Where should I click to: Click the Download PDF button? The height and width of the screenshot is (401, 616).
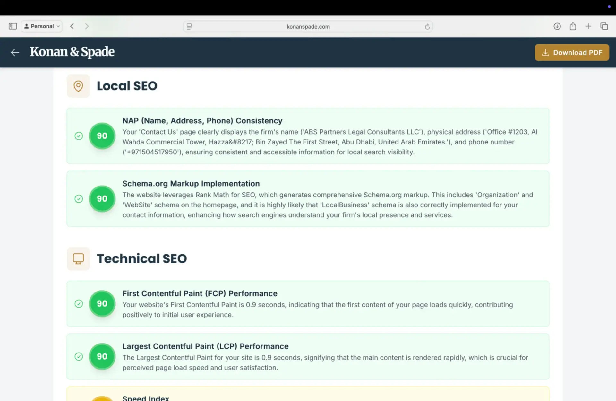point(572,52)
